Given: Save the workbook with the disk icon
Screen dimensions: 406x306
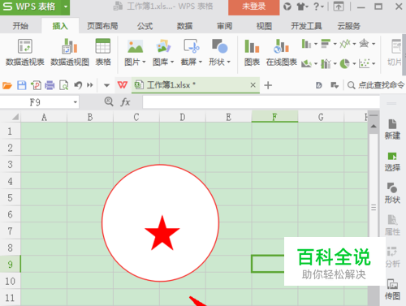Looking at the screenshot, I should [x=22, y=85].
